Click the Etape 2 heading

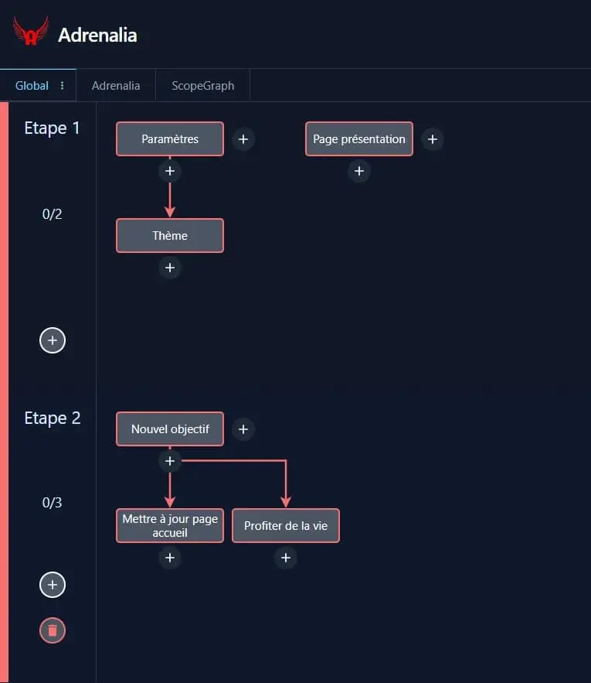(53, 418)
